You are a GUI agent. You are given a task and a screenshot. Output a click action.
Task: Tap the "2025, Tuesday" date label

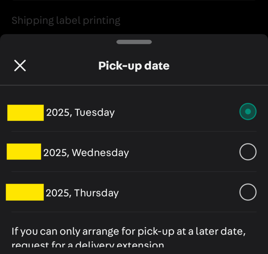pyautogui.click(x=80, y=113)
